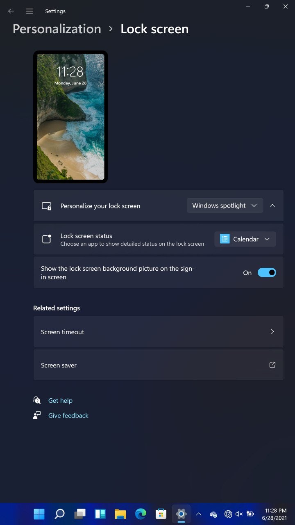Click the Give feedback link
The height and width of the screenshot is (525, 295).
[x=68, y=415]
